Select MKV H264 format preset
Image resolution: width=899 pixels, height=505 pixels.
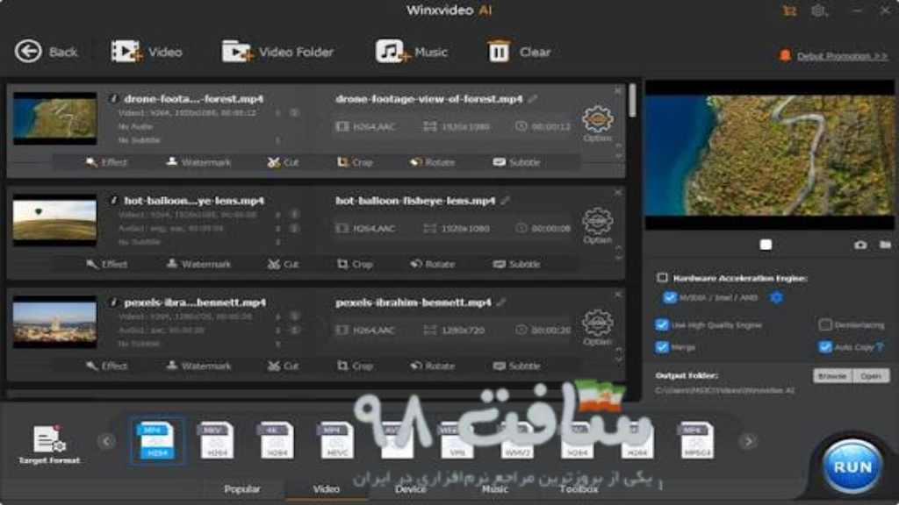click(x=217, y=440)
